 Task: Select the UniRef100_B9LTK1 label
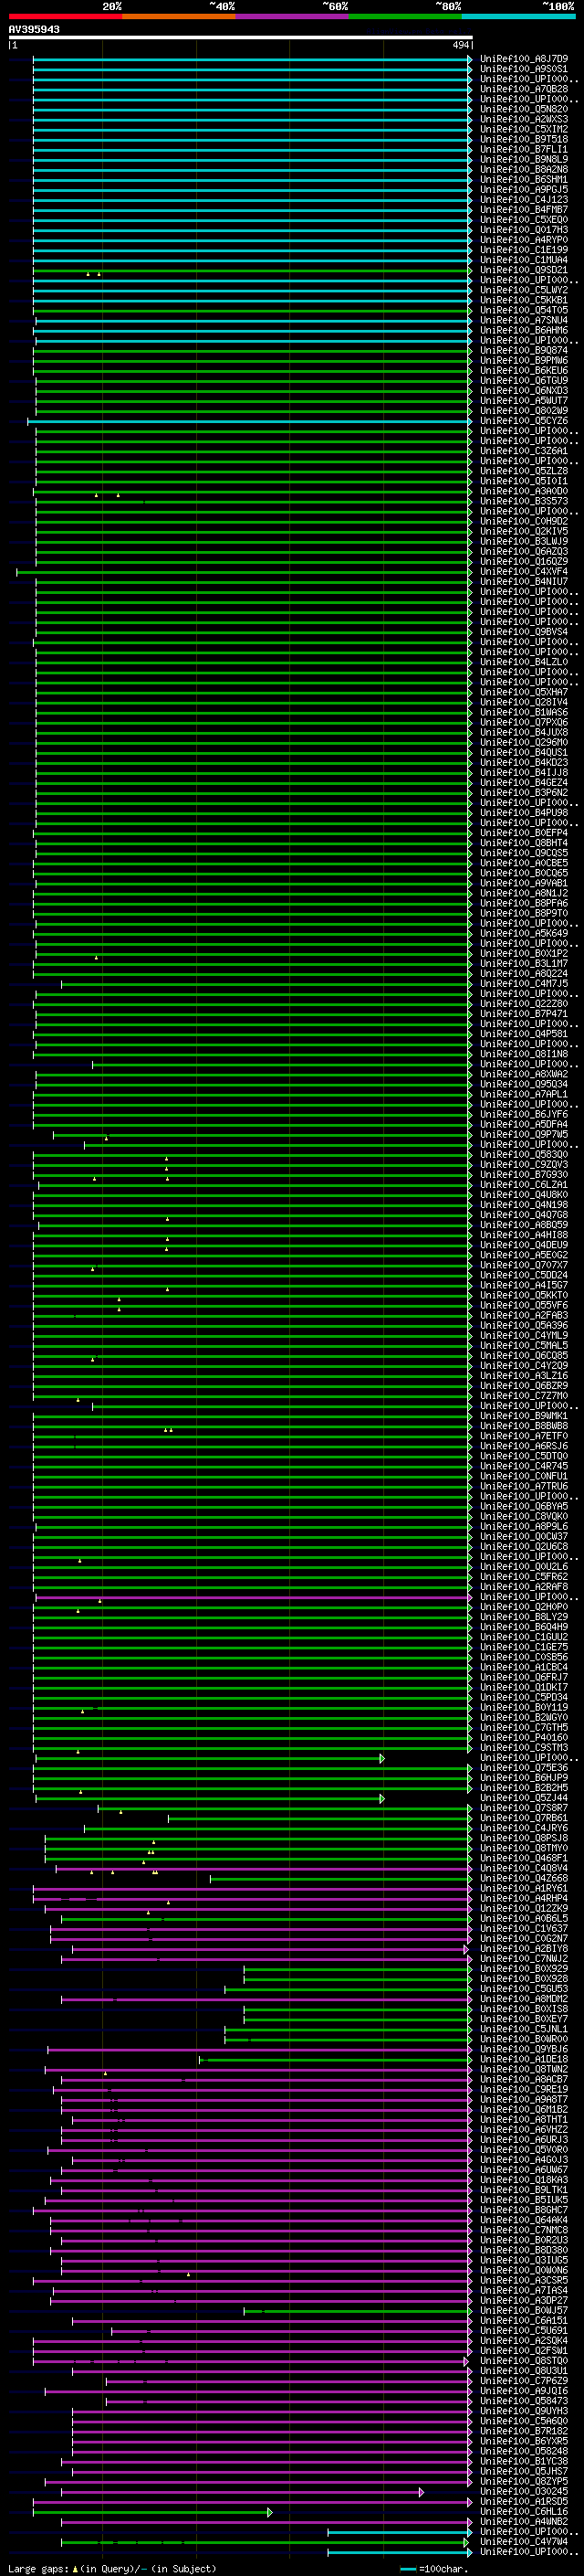coord(524,2189)
